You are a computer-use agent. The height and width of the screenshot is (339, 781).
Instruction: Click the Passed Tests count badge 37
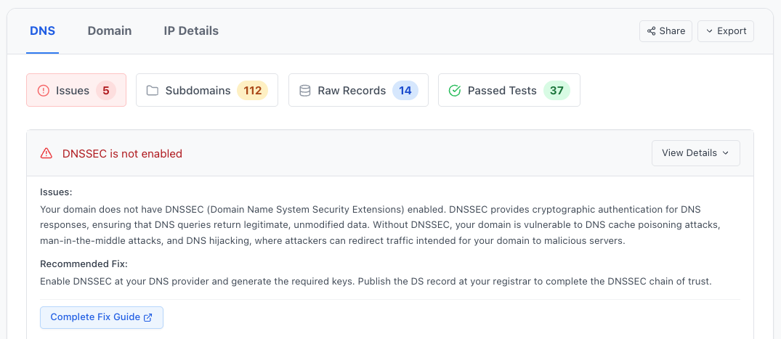click(557, 91)
